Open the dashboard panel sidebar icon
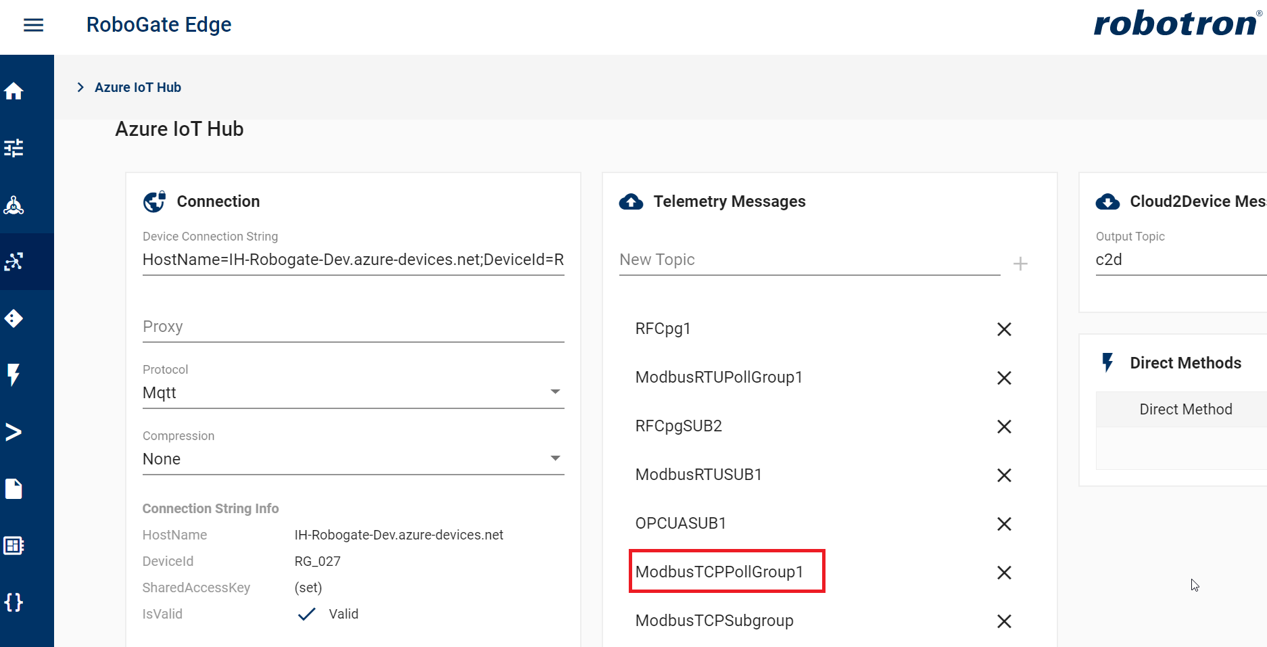This screenshot has width=1267, height=647. [14, 546]
